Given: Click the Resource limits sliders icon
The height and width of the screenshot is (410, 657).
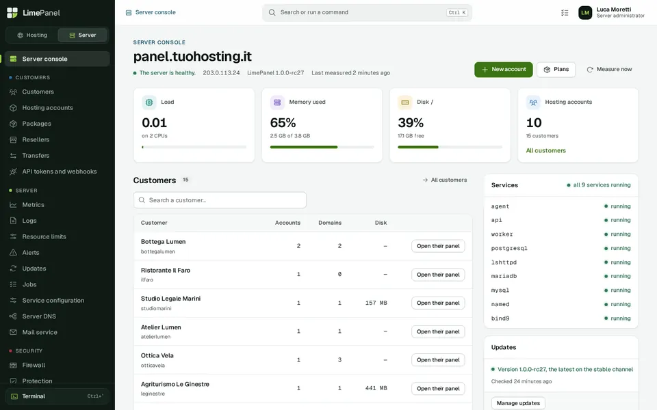Looking at the screenshot, I should [x=14, y=237].
